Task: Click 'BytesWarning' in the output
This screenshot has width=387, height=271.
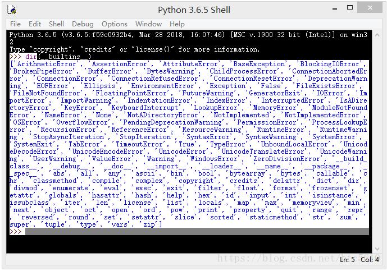Action: click(171, 71)
